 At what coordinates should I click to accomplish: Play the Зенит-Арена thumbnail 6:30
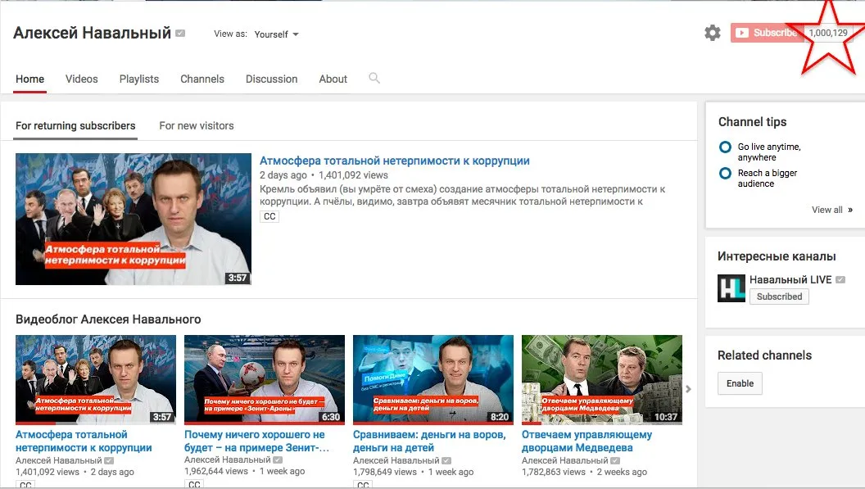tap(265, 380)
